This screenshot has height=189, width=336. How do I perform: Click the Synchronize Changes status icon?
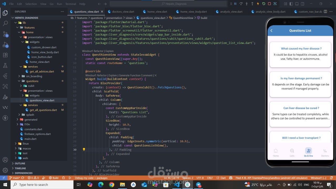click(23, 178)
